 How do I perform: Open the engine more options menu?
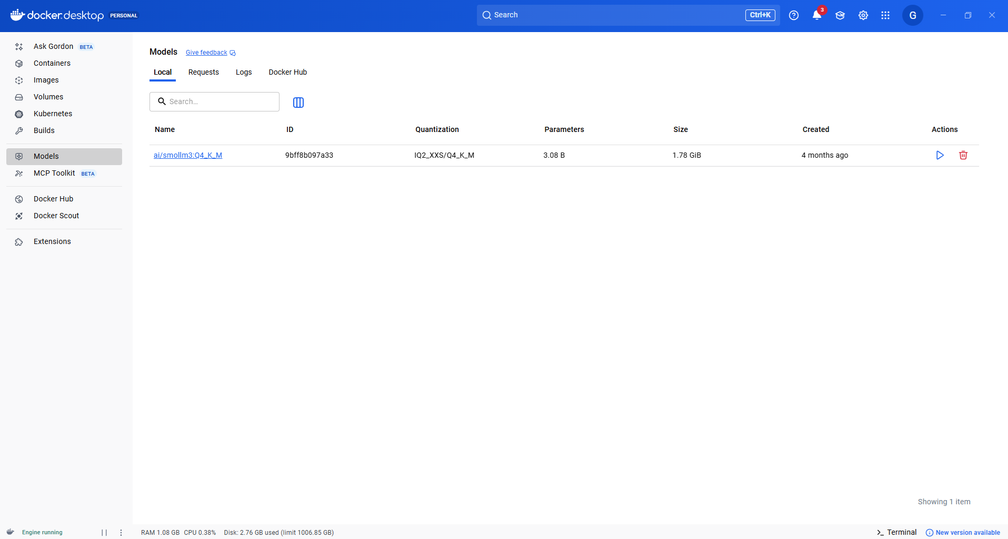pyautogui.click(x=121, y=533)
